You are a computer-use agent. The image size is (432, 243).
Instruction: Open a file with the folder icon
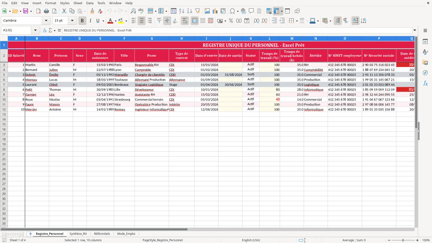[15, 11]
